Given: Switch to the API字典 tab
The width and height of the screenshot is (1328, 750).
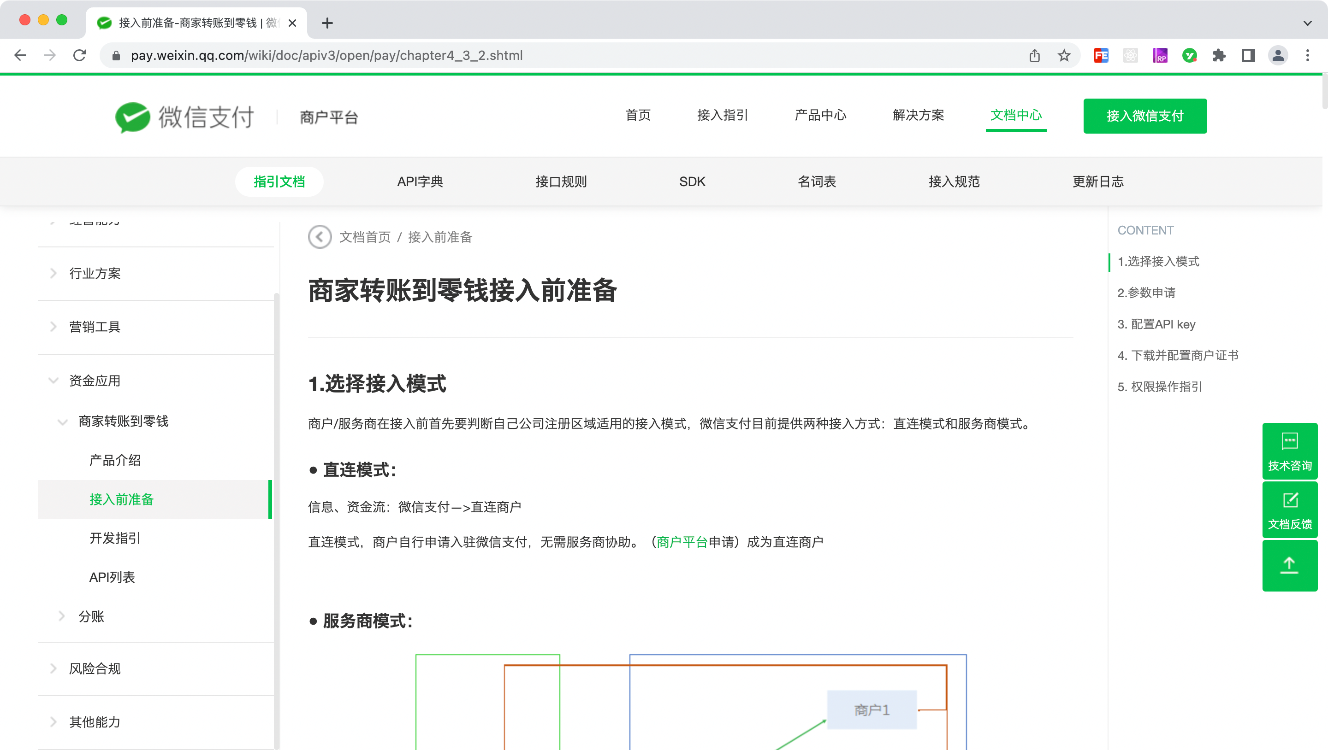Looking at the screenshot, I should [x=420, y=182].
